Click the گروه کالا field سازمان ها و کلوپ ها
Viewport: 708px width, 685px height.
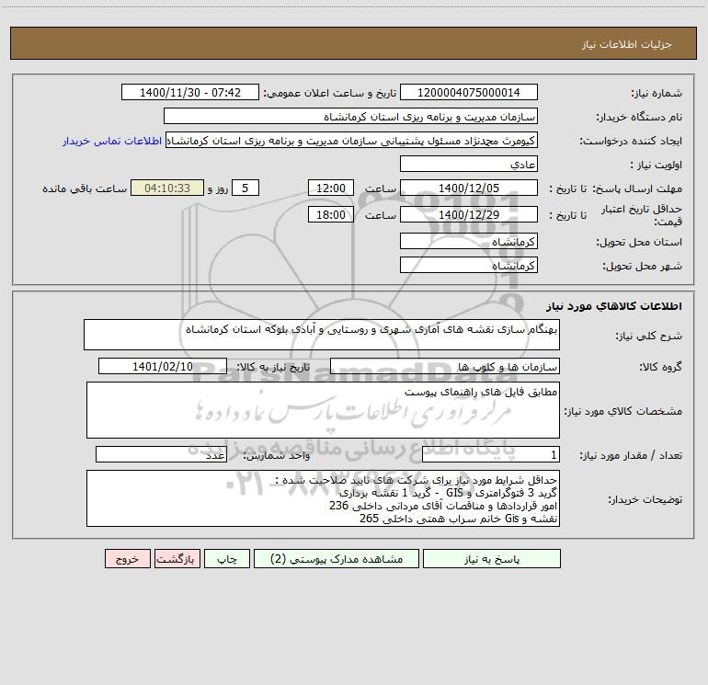pos(445,366)
